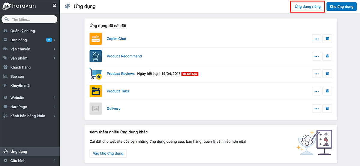Click the Zopim plugin app icon

click(x=96, y=39)
